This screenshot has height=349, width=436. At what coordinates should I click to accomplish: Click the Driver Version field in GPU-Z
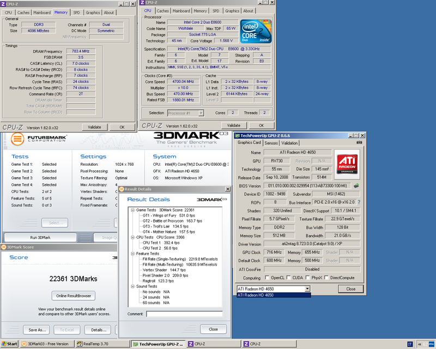click(312, 244)
